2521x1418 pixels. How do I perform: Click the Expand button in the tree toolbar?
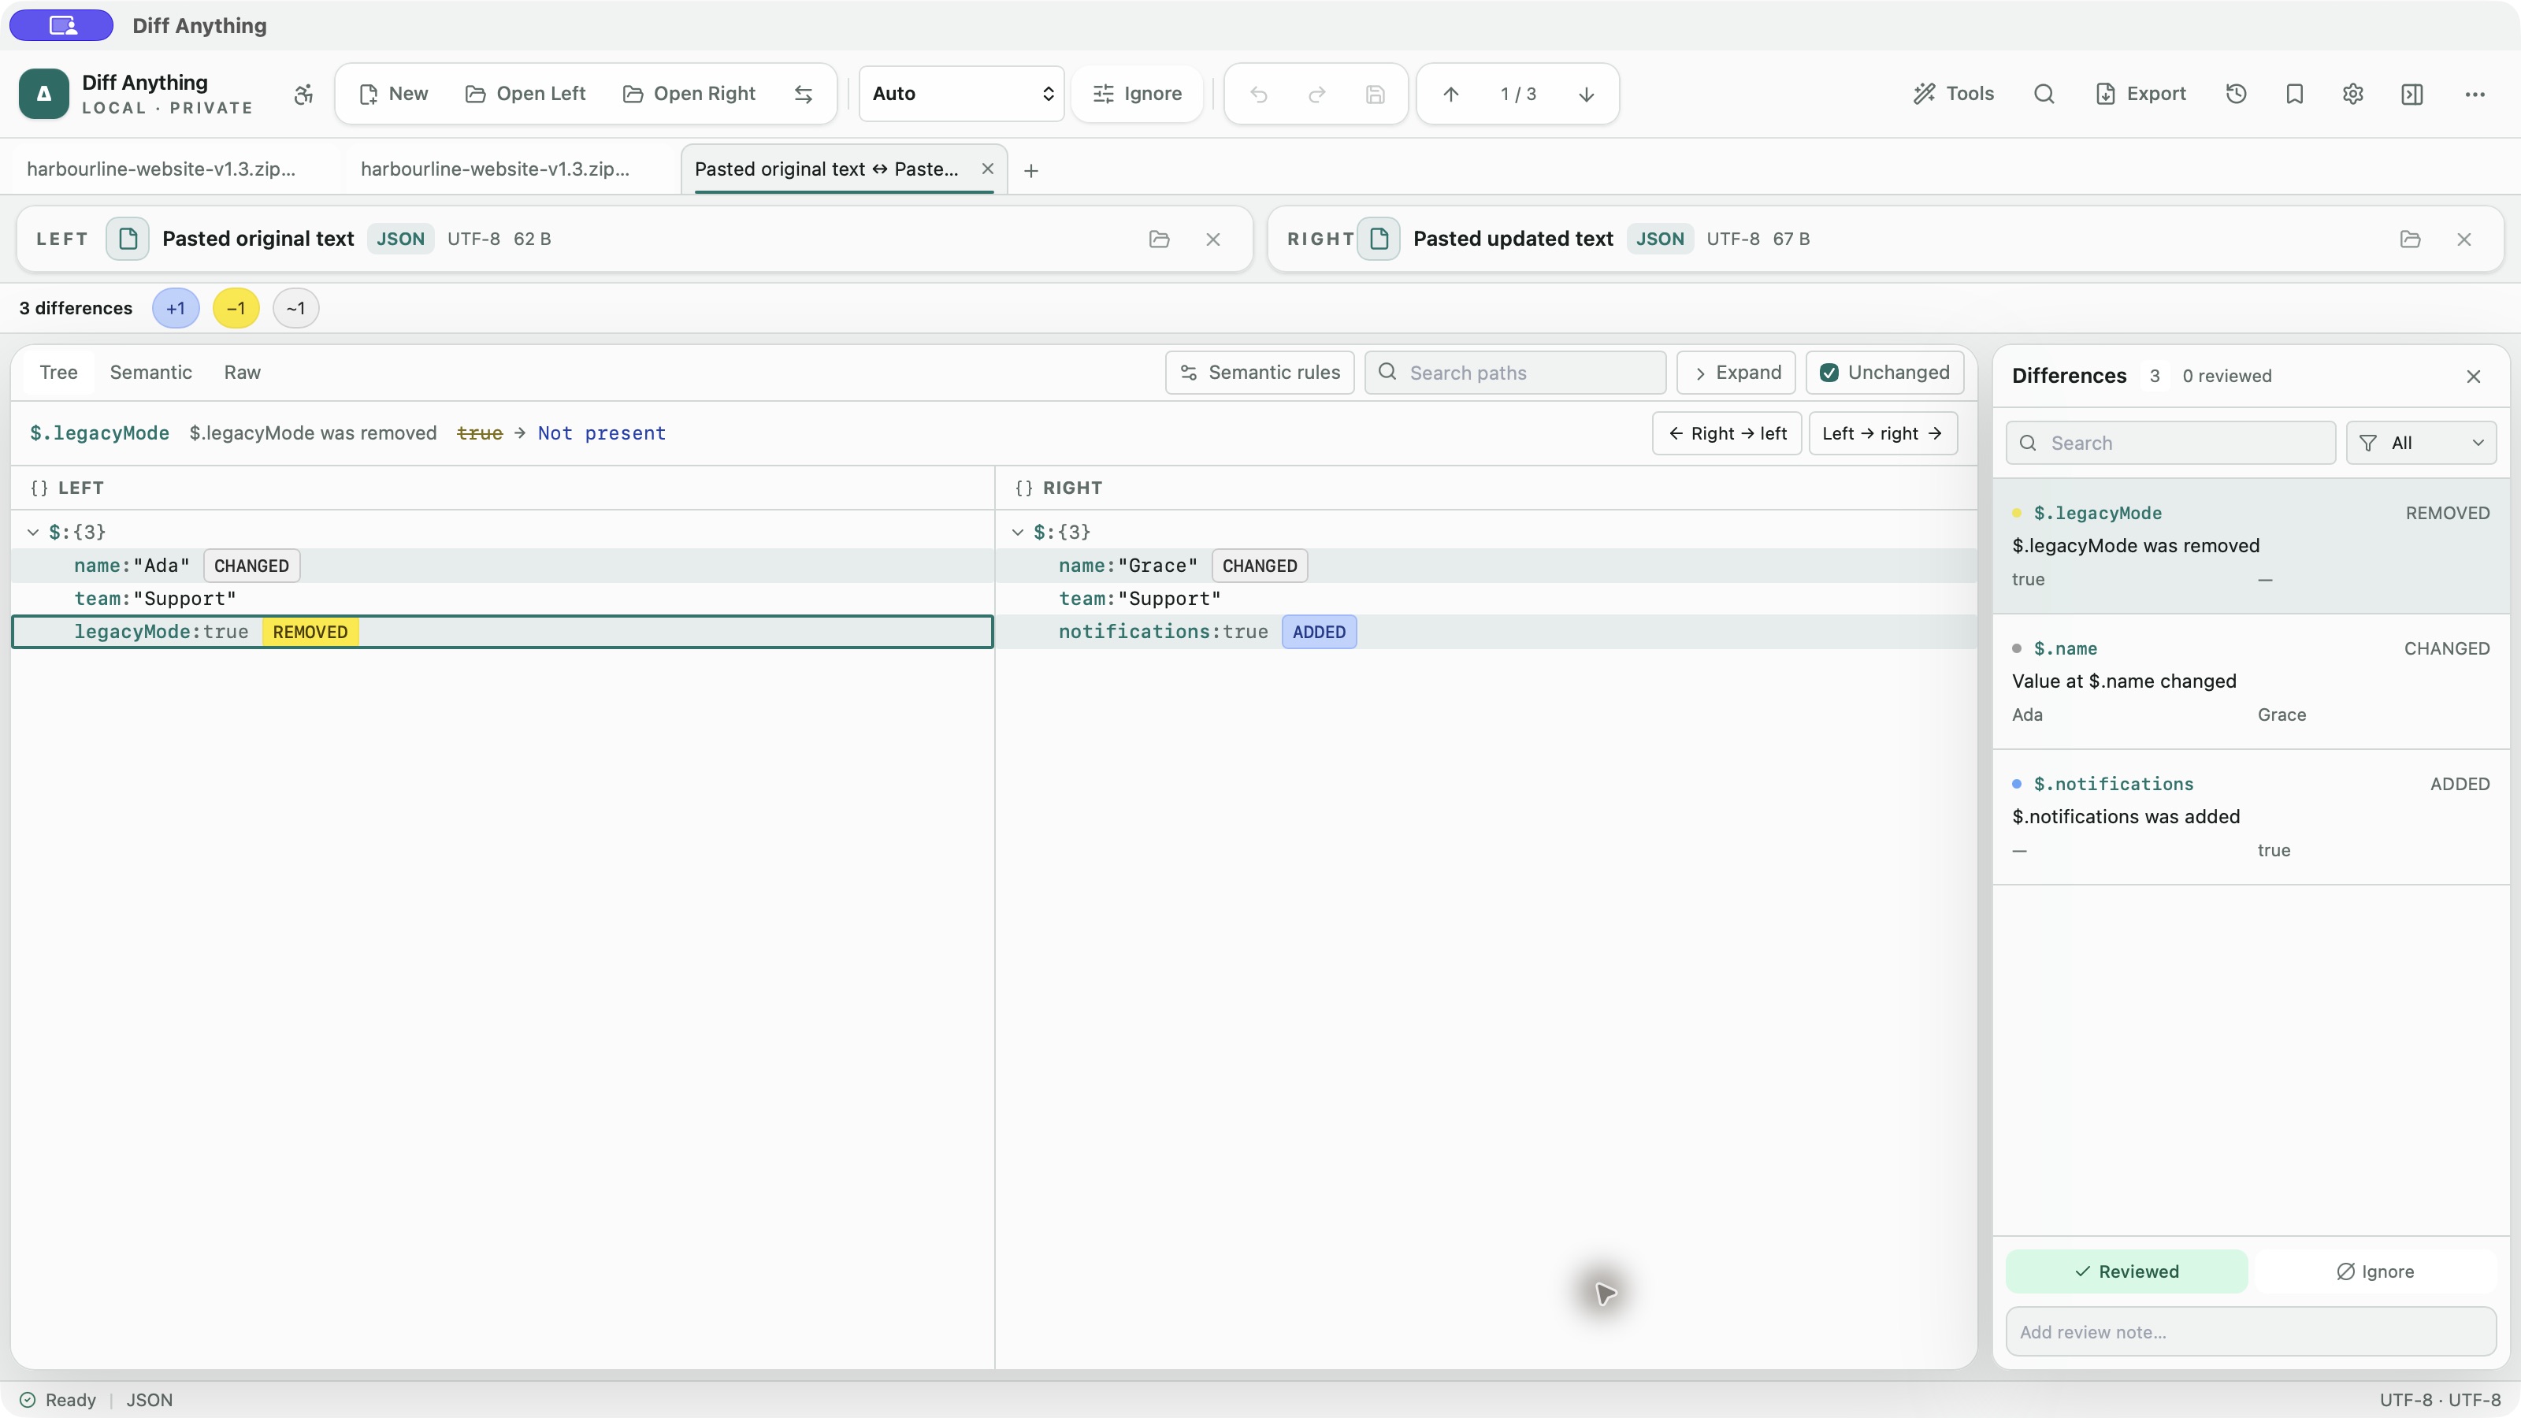point(1736,373)
